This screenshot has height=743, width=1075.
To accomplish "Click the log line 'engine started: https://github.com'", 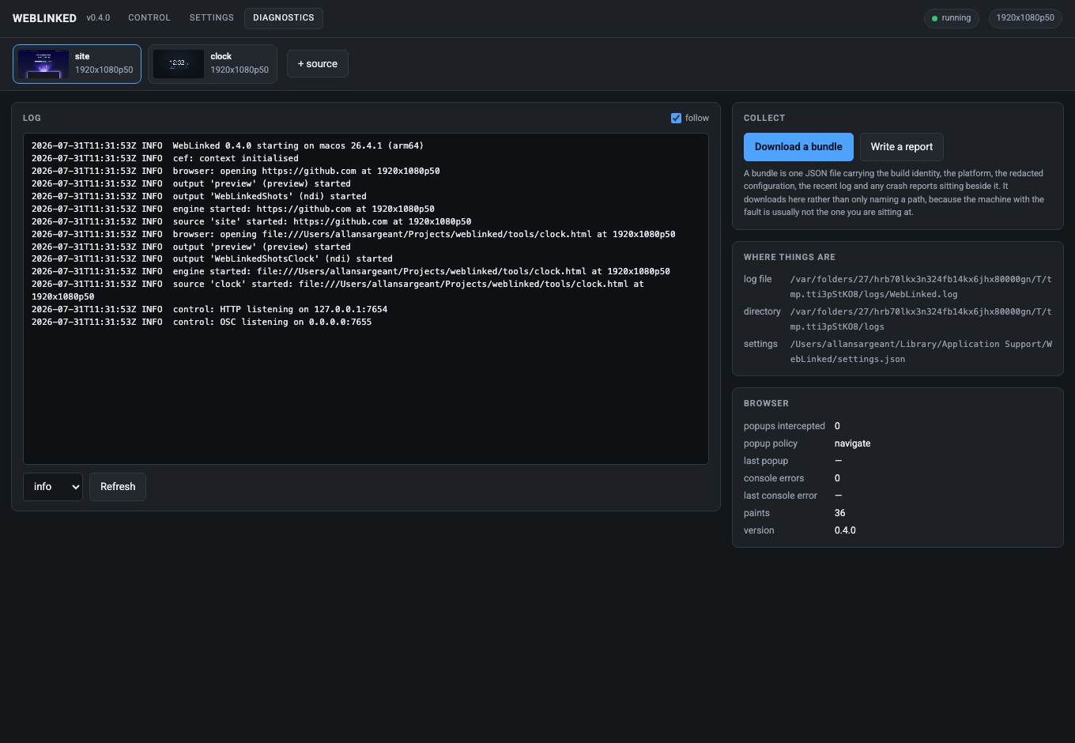I will [233, 209].
